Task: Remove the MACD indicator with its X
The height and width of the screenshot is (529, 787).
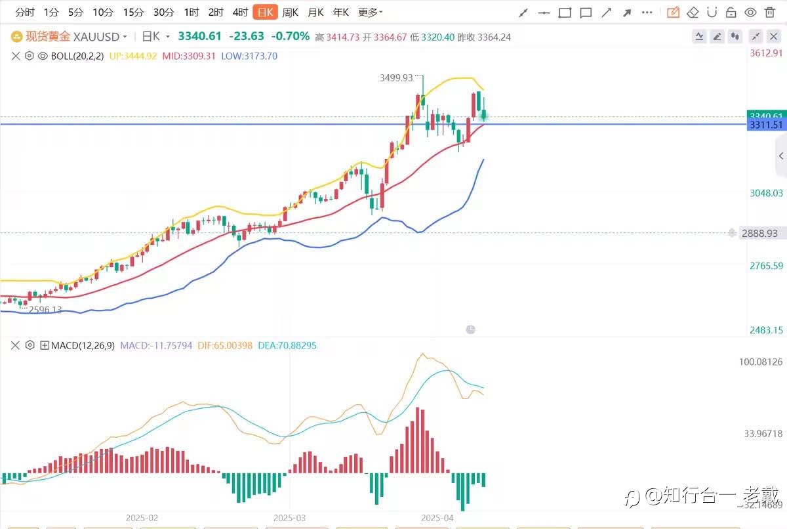Action: 16,345
